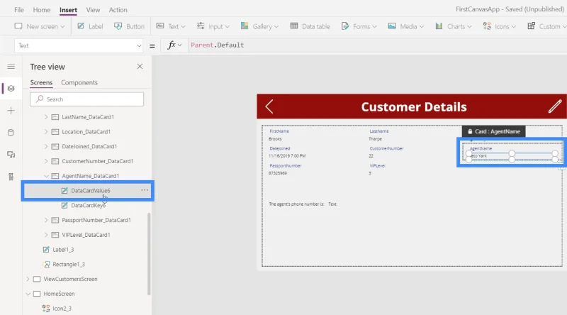Click the search magnifier icon
567x315 pixels.
(40, 99)
